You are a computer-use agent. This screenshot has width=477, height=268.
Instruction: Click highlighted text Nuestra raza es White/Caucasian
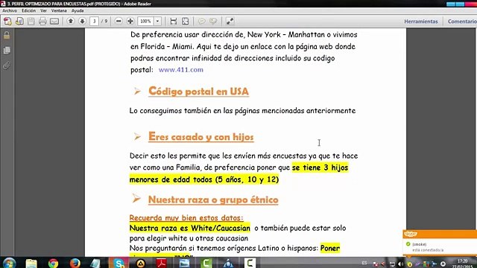point(190,228)
